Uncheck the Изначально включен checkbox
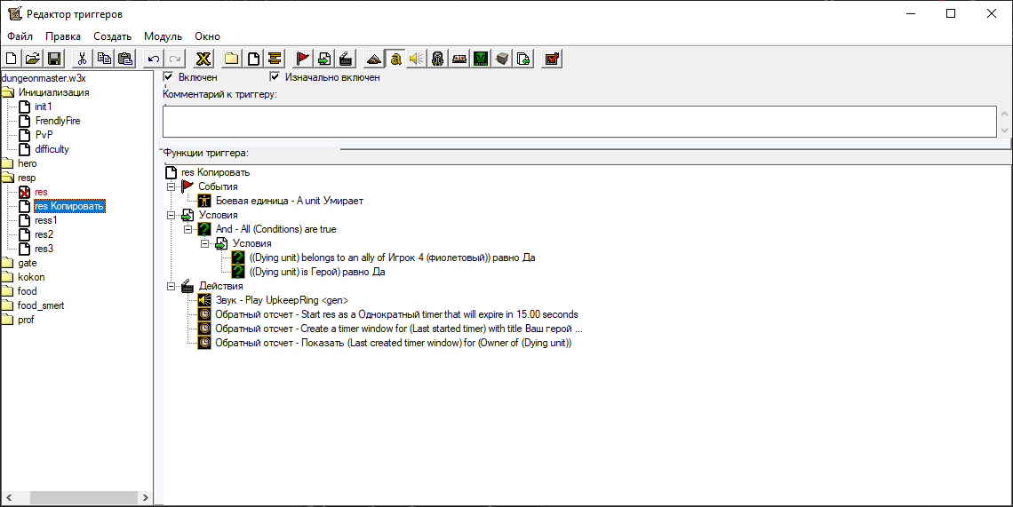 pos(275,77)
